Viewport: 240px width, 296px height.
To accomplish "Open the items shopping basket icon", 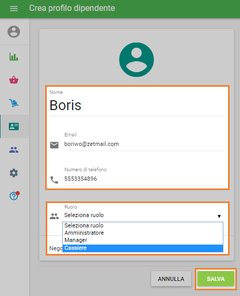I will click(x=14, y=79).
